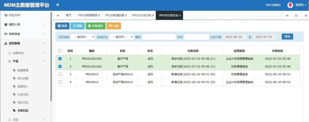Screen dimensions: 309x122
Task: Close the PROD分发任务 tab
Action: coord(153,15)
